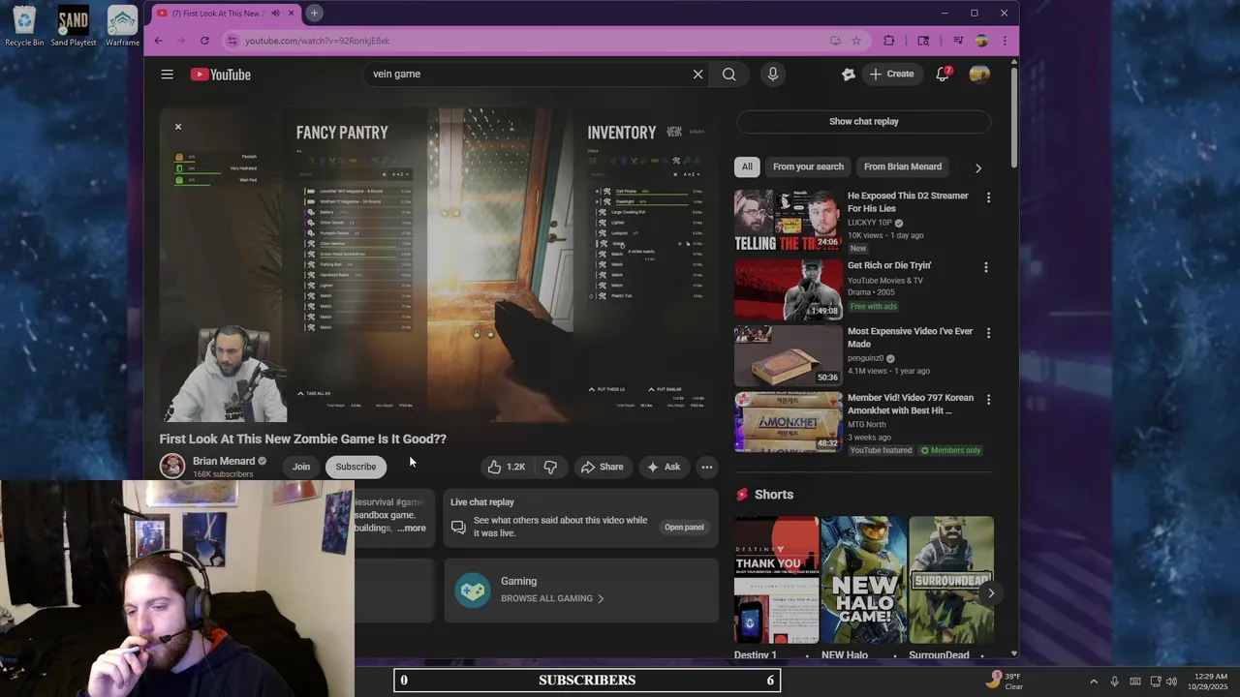Open the 'Destiny 1' Short thumbnail

tap(776, 580)
